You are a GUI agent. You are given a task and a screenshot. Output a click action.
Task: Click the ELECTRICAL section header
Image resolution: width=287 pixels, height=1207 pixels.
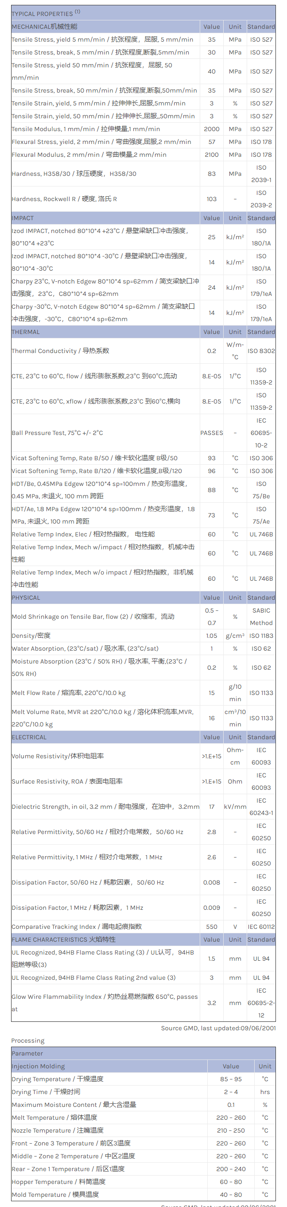point(29,737)
